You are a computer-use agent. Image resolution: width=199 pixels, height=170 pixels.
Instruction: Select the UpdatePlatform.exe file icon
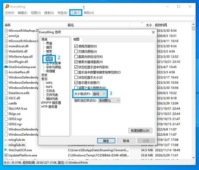(6, 155)
